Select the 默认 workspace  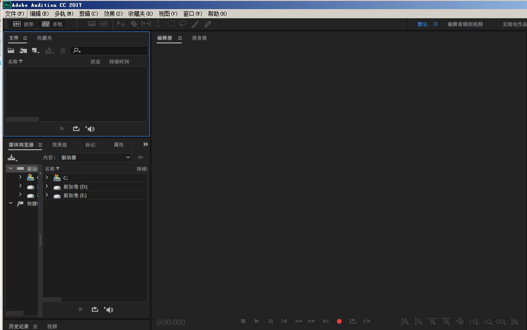click(422, 24)
